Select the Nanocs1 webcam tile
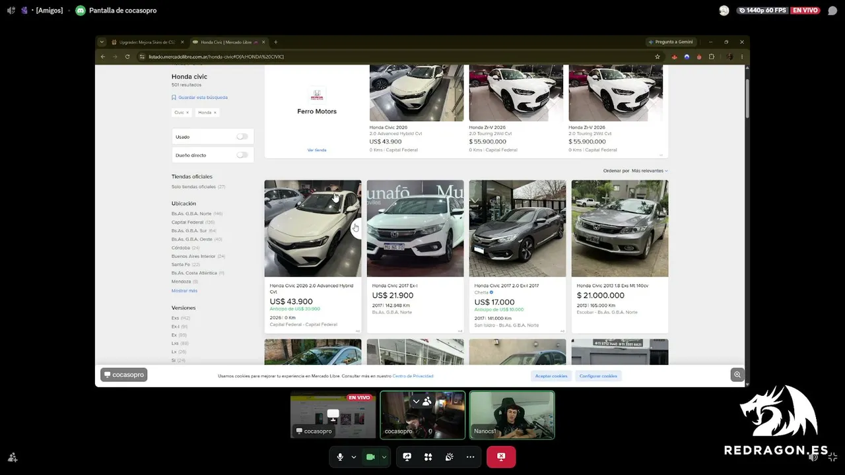 (x=512, y=415)
